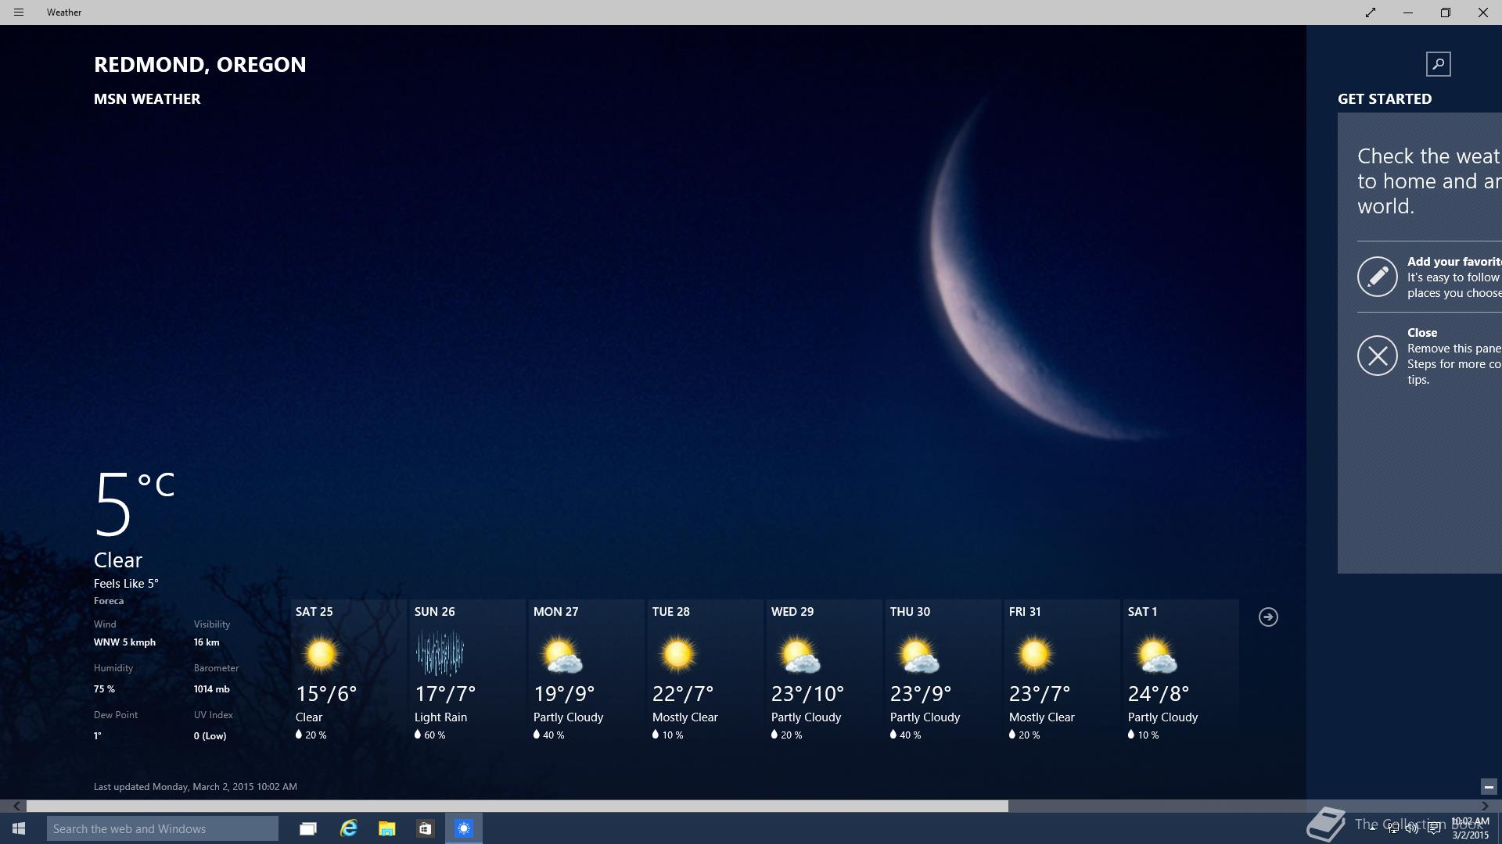The image size is (1502, 844).
Task: Click the taskbar clock showing 10:02 AM
Action: click(x=1470, y=828)
